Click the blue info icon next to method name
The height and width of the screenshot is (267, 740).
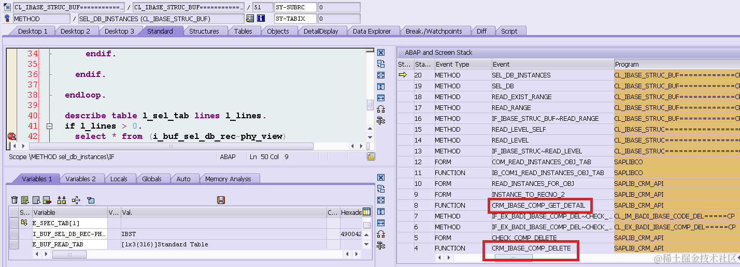pos(261,19)
